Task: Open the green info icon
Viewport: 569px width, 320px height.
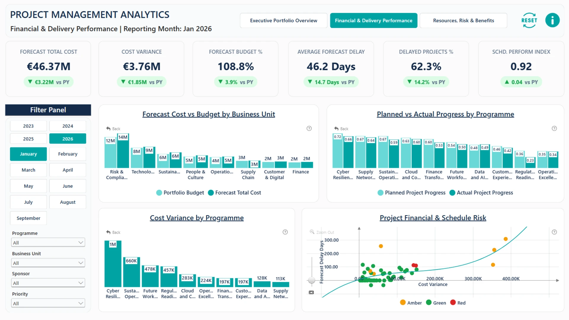Action: pos(552,20)
